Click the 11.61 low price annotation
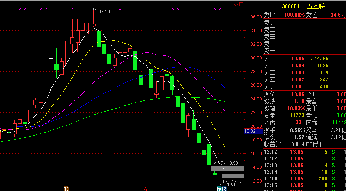Screen dimensions: 346x191 (230, 184)
